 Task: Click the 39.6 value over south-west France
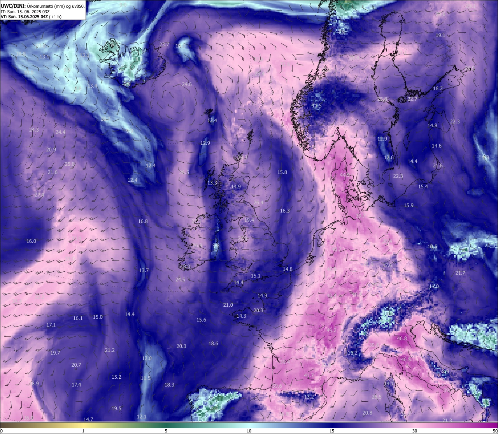click(277, 386)
